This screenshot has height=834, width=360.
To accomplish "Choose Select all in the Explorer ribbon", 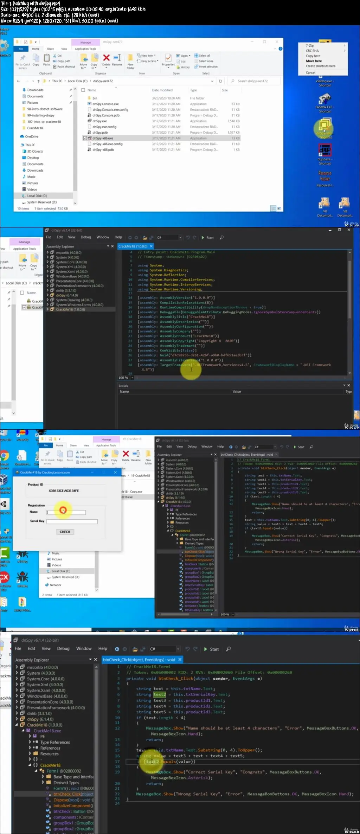I will point(202,56).
